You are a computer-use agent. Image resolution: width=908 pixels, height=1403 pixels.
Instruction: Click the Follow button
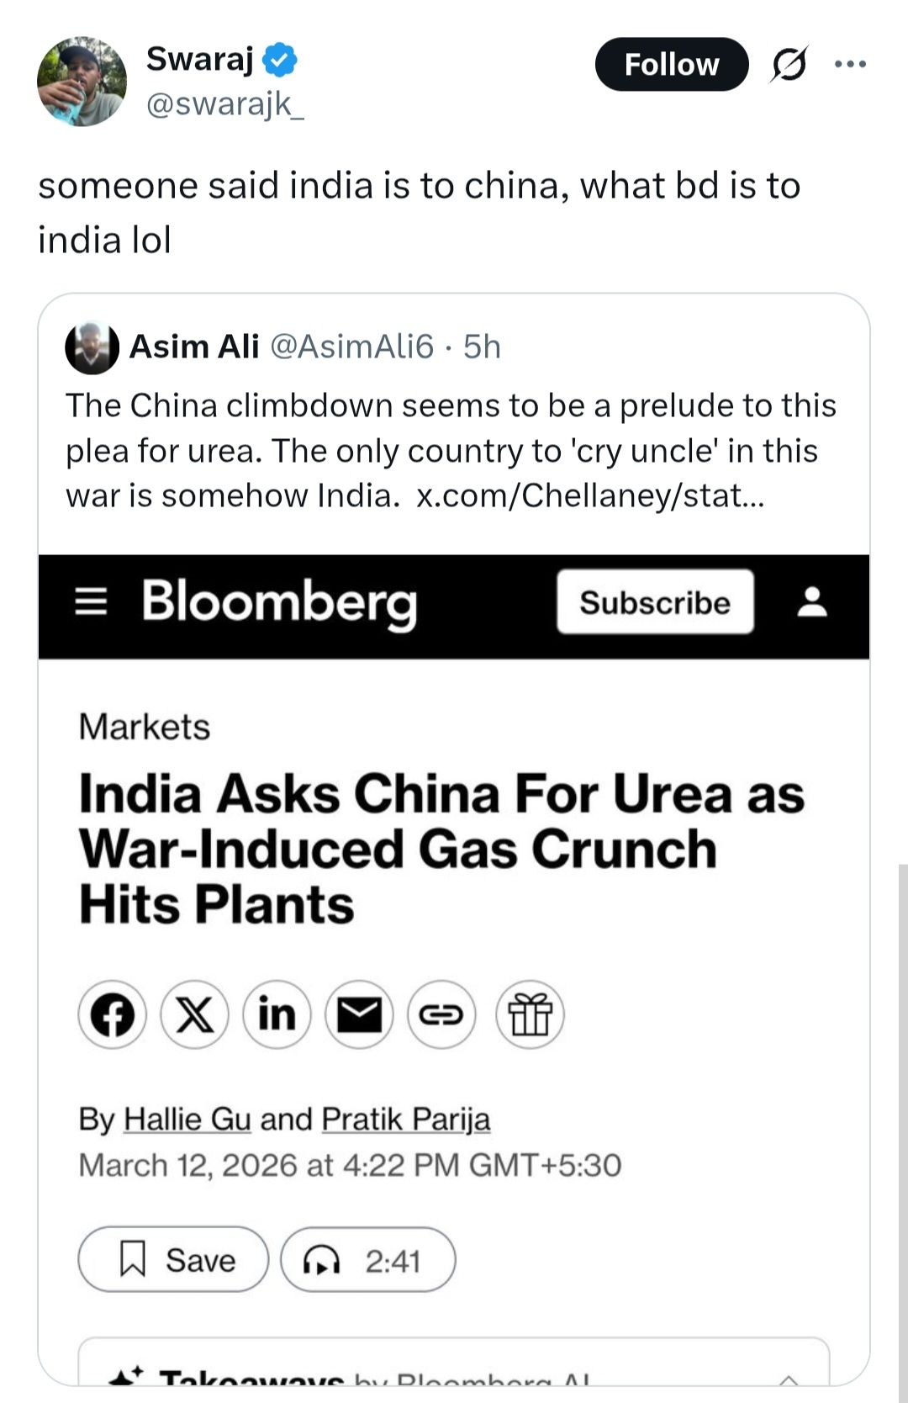pos(671,64)
